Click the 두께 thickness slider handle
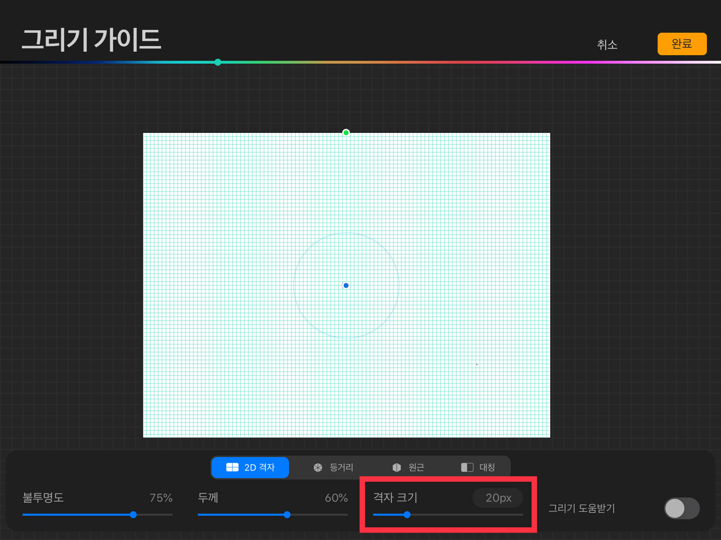This screenshot has height=540, width=721. (x=287, y=515)
